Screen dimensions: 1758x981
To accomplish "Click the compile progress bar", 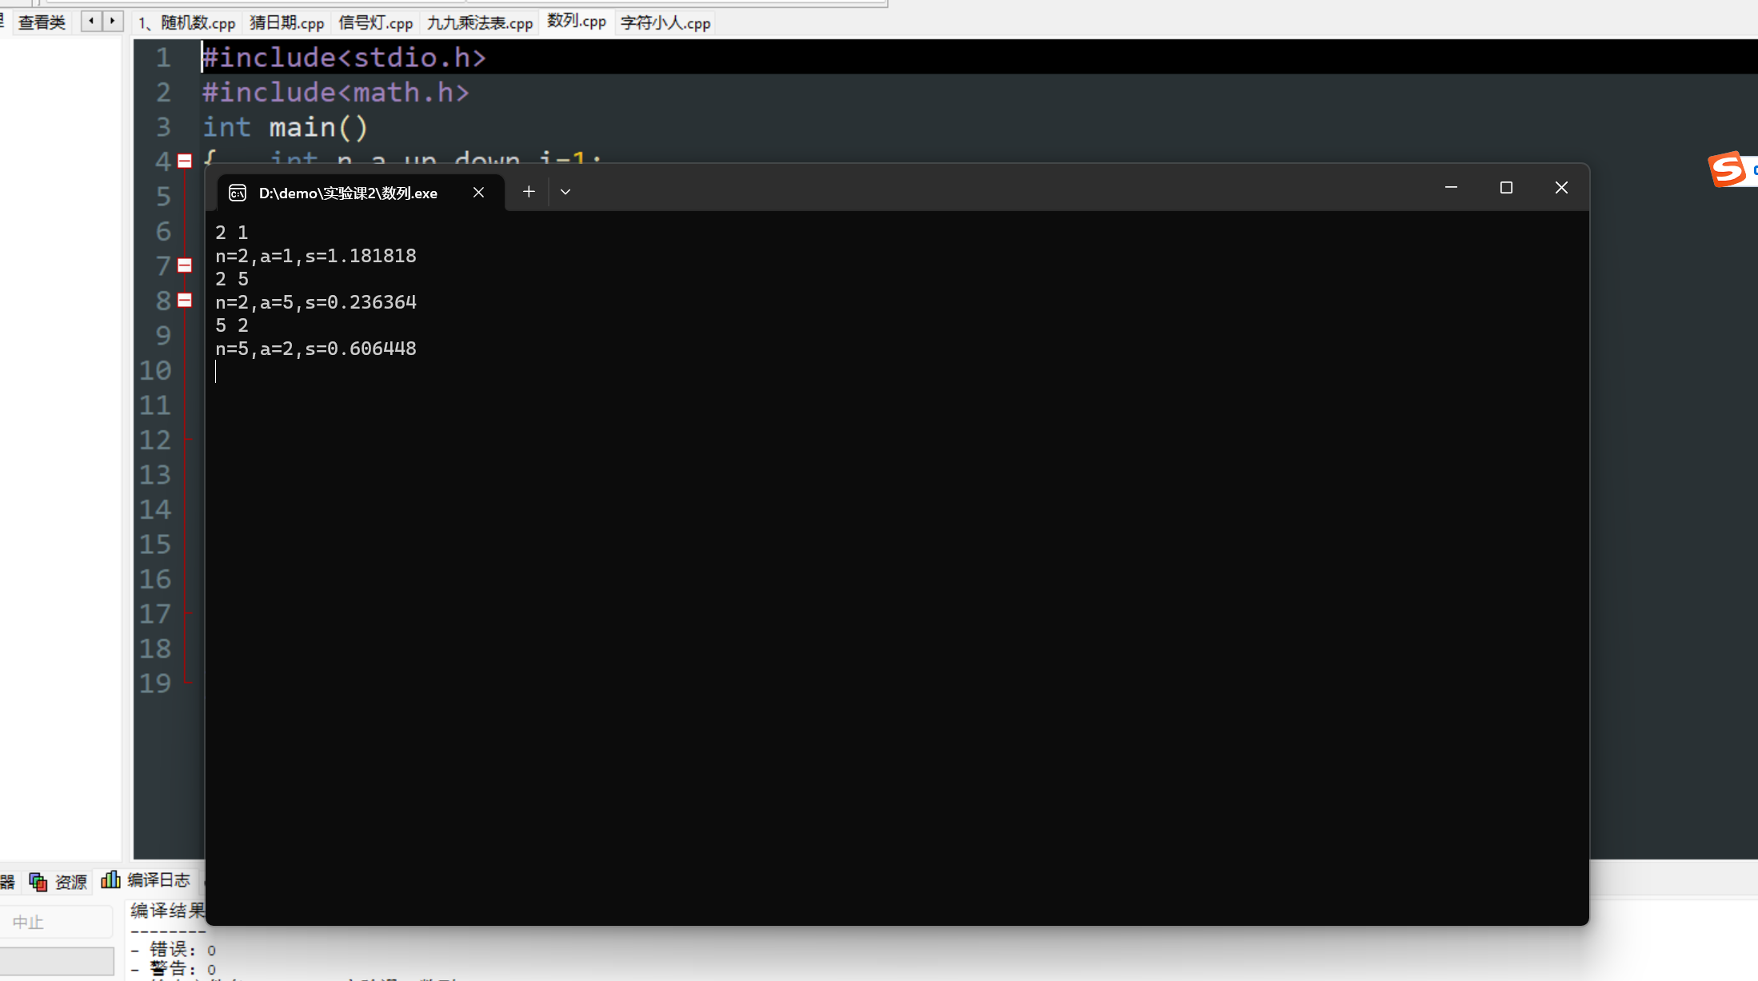I will pos(57,960).
